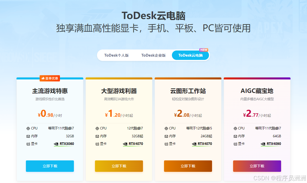The height and width of the screenshot is (183, 307).
Task: Click the 轻松应对复杂图形设计 subtitle
Action: (x=188, y=99)
